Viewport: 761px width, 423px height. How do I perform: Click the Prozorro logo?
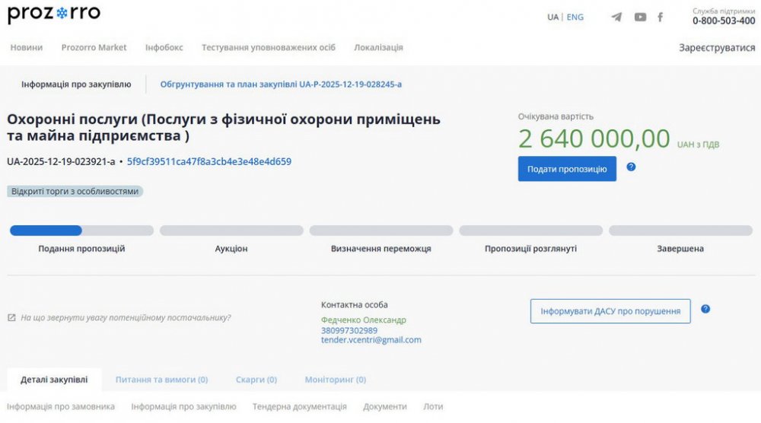(54, 14)
